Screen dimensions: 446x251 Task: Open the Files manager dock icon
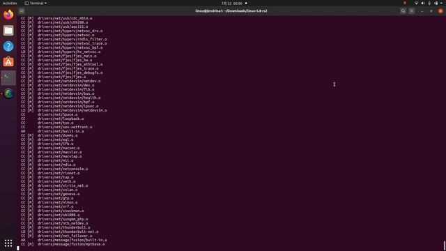click(x=8, y=31)
